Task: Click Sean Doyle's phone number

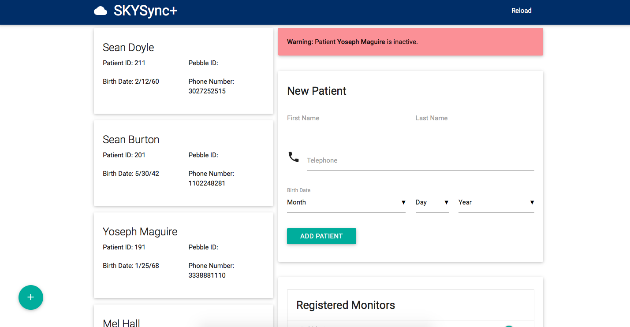Action: coord(207,91)
